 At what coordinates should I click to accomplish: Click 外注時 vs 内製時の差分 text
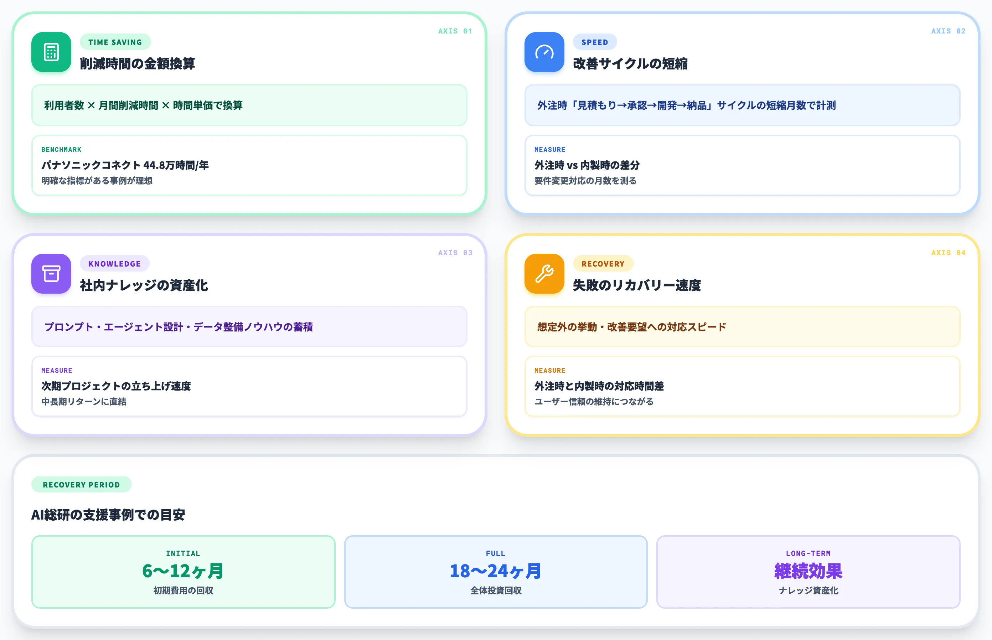coord(587,165)
